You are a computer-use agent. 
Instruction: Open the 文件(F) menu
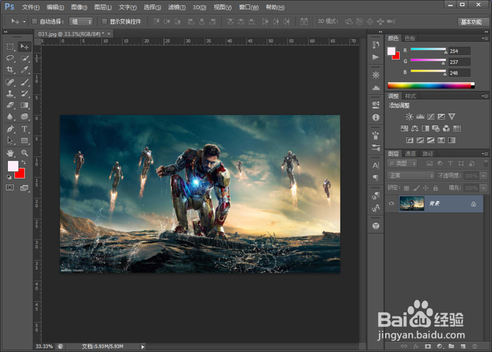point(31,7)
